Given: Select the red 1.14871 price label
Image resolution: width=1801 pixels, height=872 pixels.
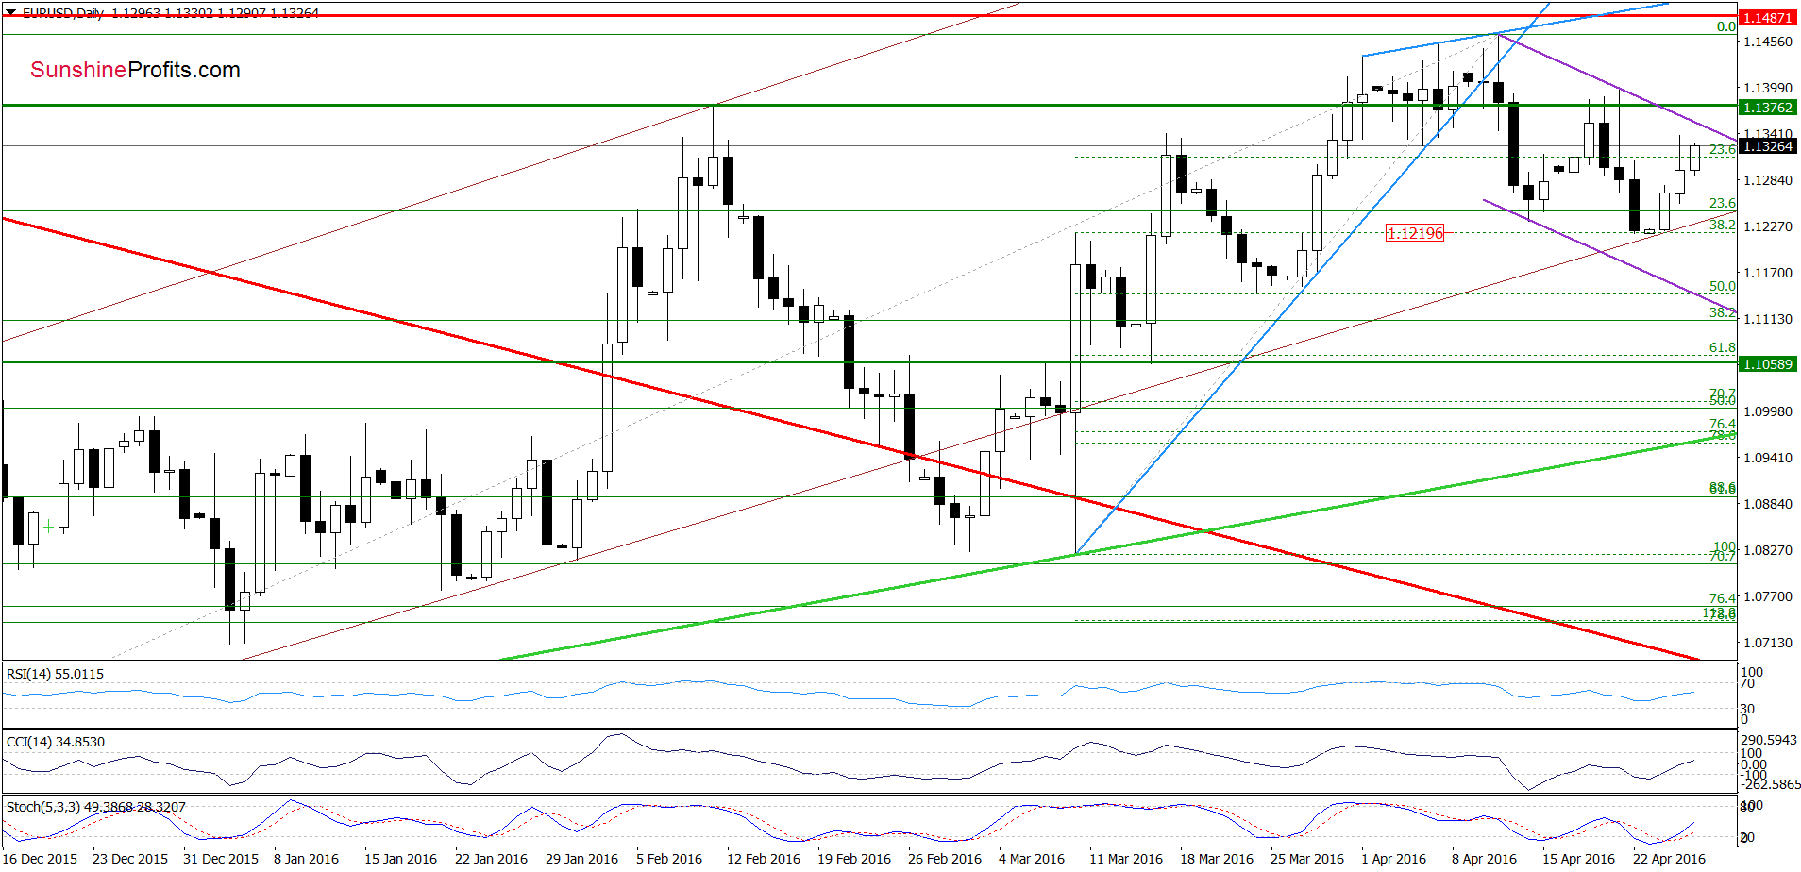Looking at the screenshot, I should (1767, 18).
